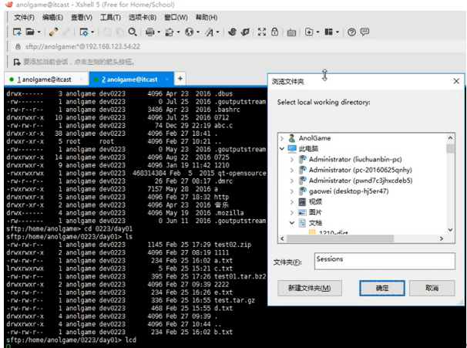Confirm with the 确定 button
Image resolution: width=467 pixels, height=348 pixels.
point(381,288)
